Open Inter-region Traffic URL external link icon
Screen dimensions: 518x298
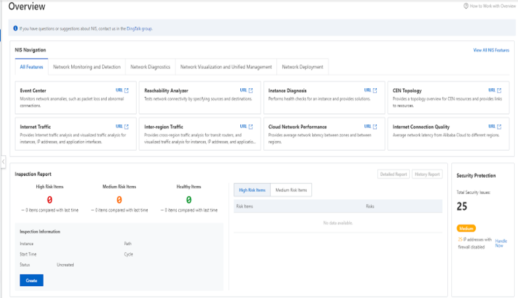(251, 126)
